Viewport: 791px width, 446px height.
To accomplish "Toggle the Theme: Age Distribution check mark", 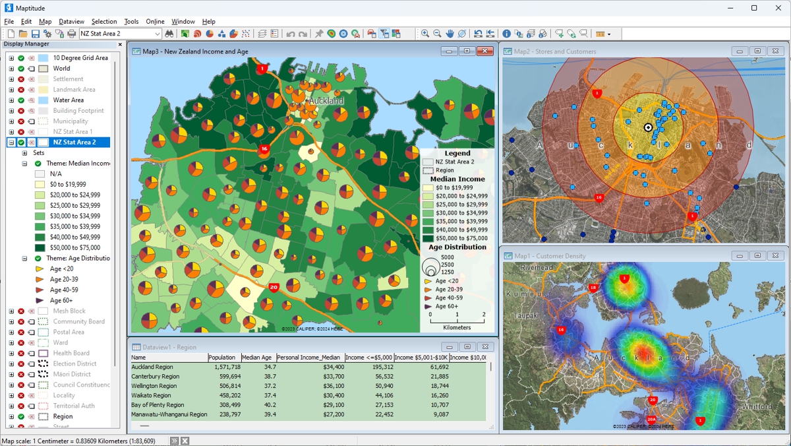I will 38,258.
